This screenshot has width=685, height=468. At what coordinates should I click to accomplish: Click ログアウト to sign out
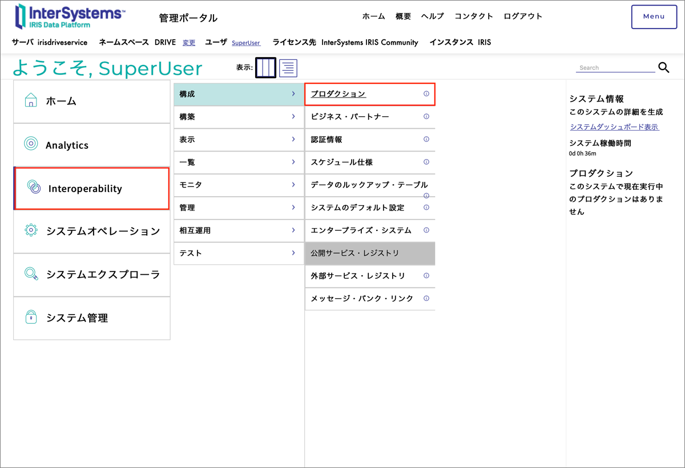(x=523, y=17)
